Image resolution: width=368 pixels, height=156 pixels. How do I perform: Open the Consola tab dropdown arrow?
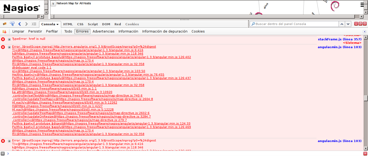[58, 24]
